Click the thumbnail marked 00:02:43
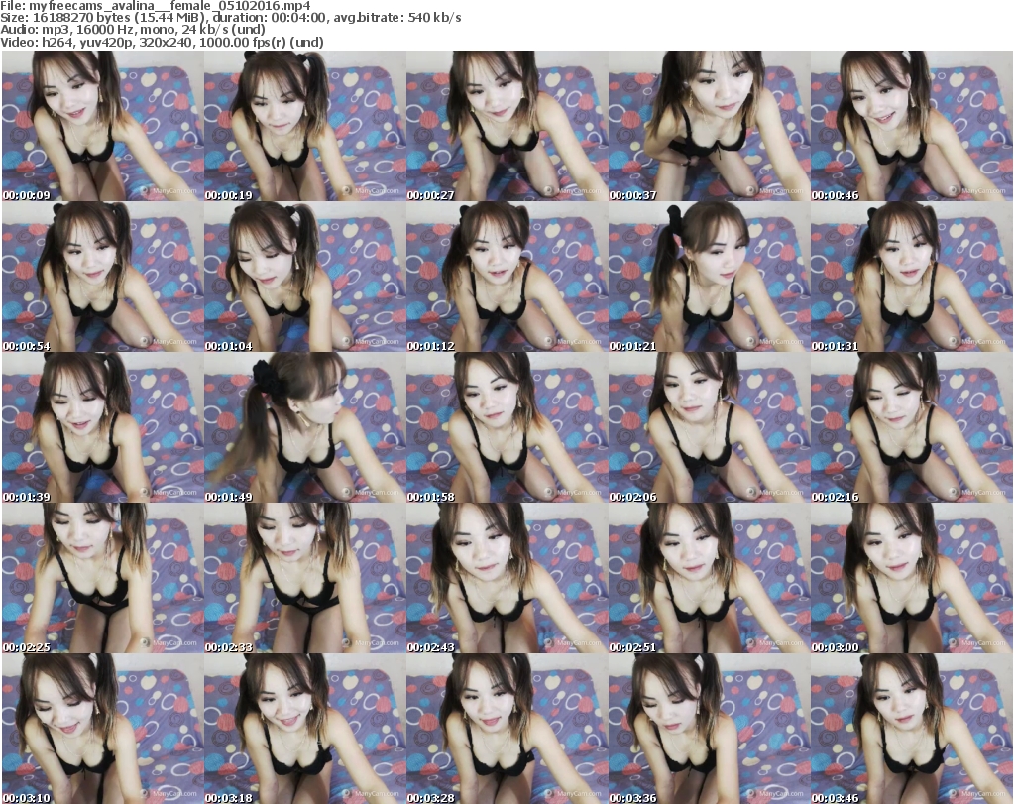The height and width of the screenshot is (804, 1015). coord(507,578)
